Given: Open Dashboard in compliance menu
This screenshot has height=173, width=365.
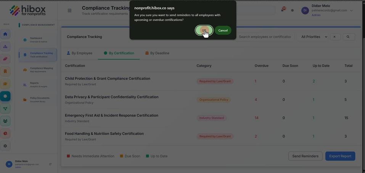Looking at the screenshot, I should click(x=38, y=40).
